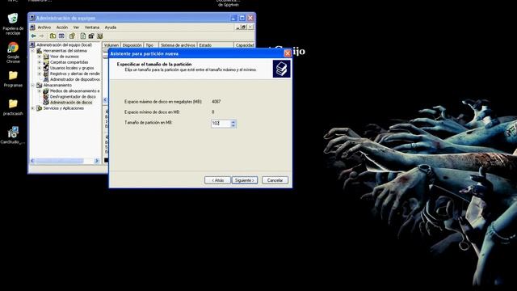The image size is (517, 291).
Task: Select Servicios y Aplicaciones tree item
Action: tap(63, 108)
